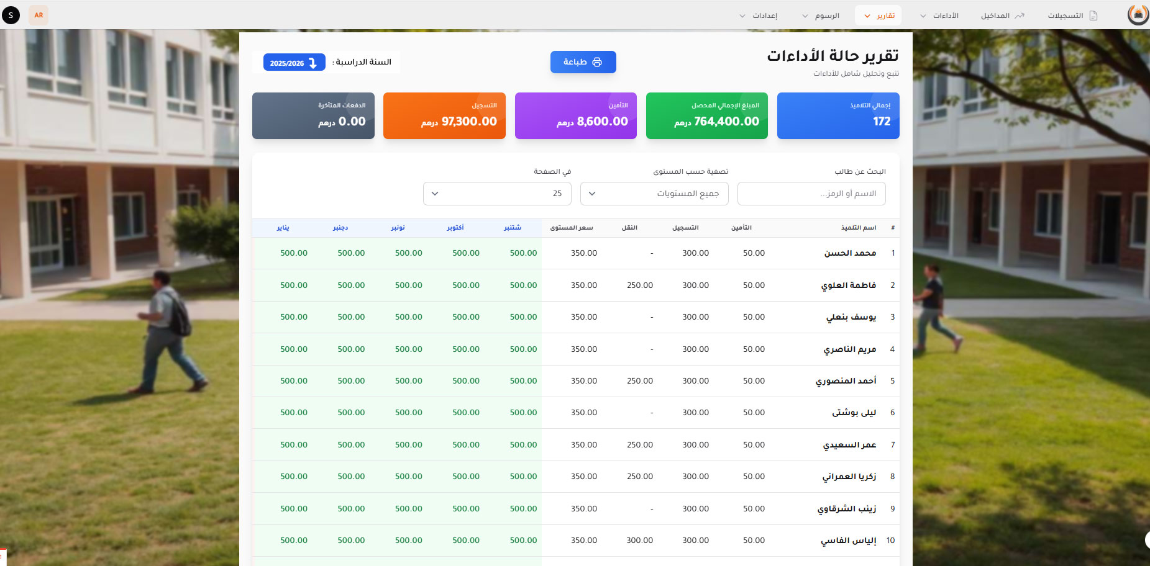Click the student search field
The image size is (1150, 566).
click(x=811, y=194)
